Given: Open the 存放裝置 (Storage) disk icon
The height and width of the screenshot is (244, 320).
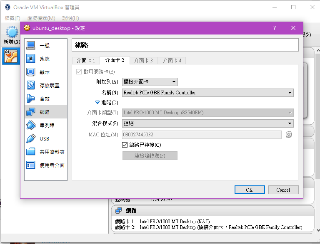Looking at the screenshot, I should click(x=30, y=85).
